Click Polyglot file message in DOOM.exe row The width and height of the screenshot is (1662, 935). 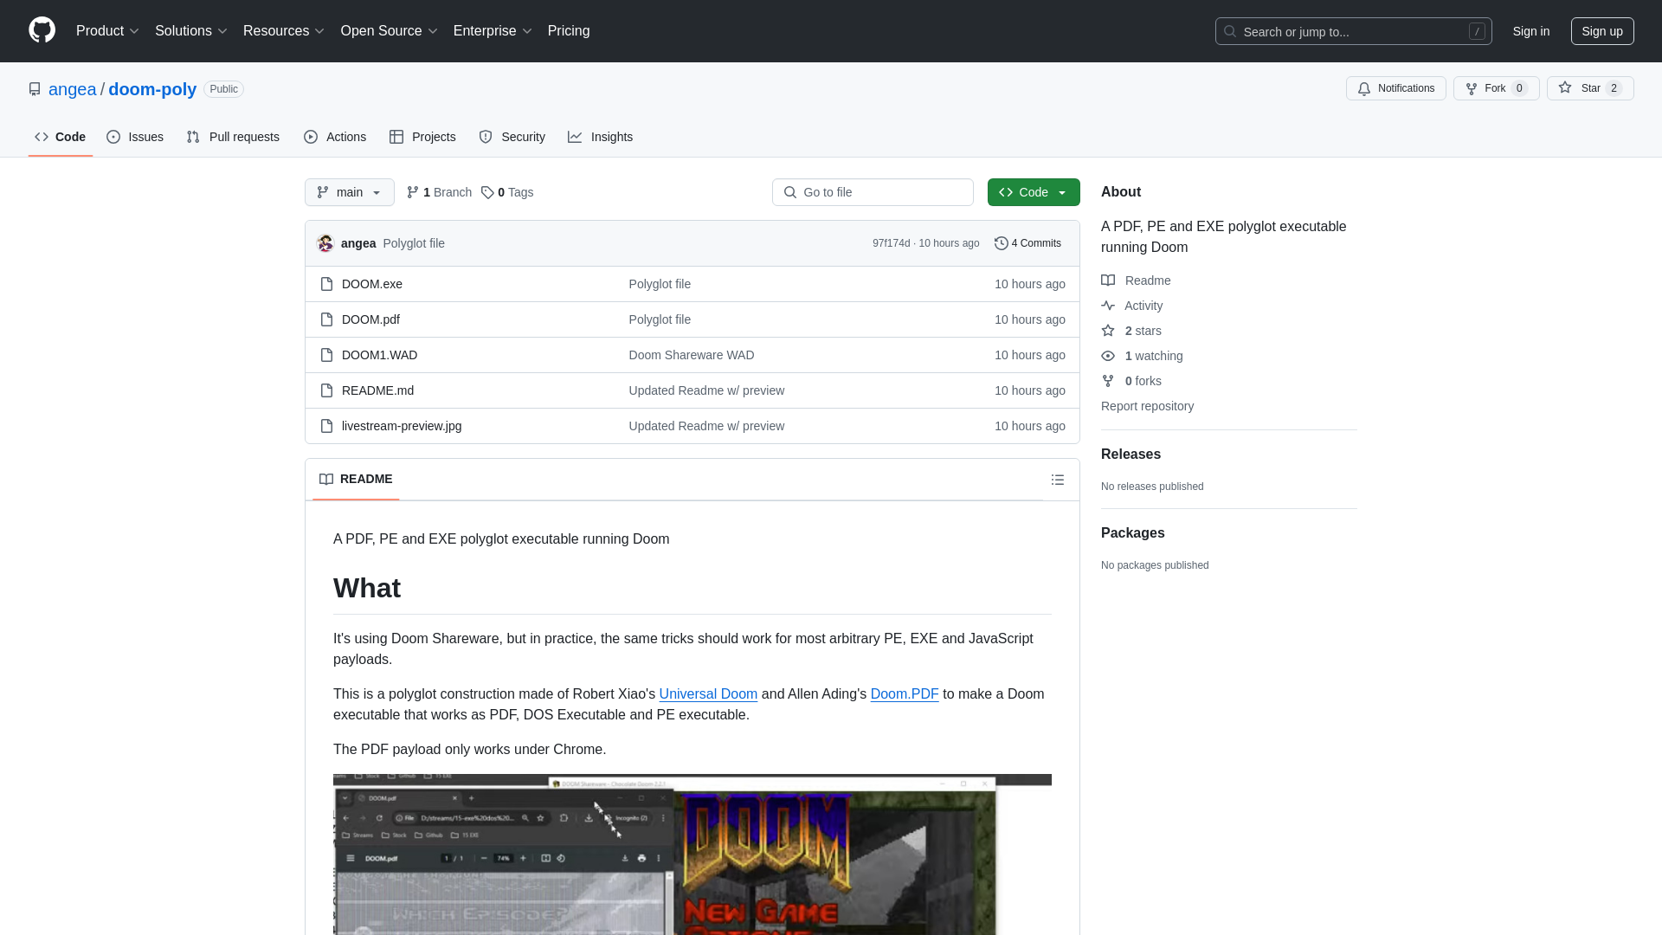click(660, 284)
